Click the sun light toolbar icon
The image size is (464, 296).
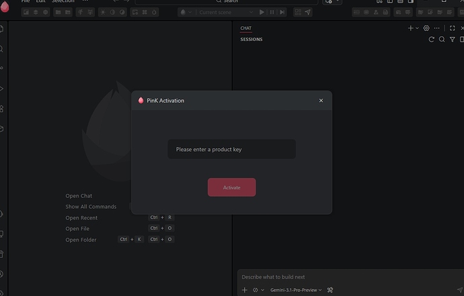tap(103, 12)
